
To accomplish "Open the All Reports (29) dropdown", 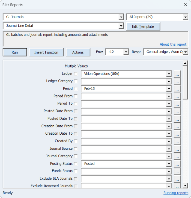I will click(x=185, y=17).
